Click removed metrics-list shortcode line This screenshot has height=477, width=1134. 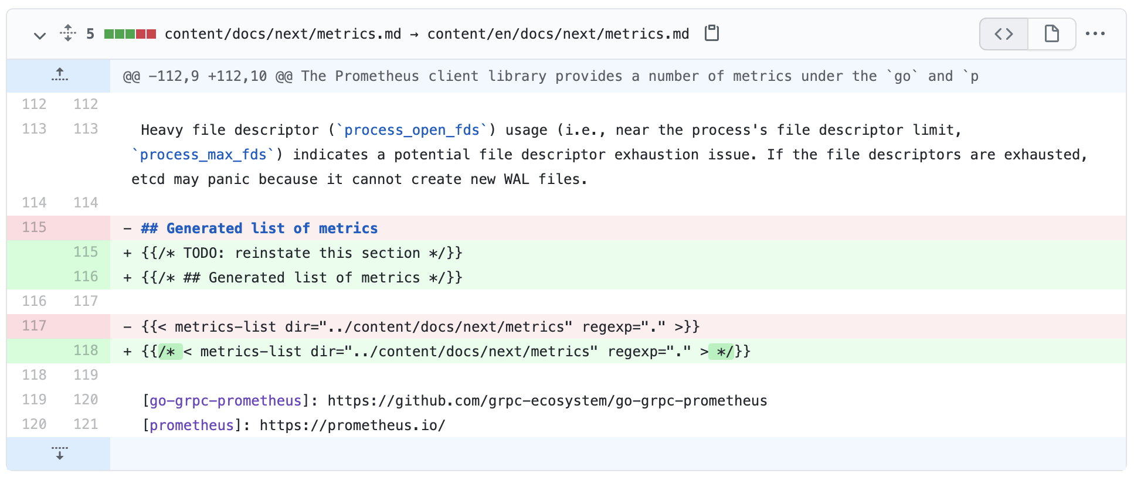[x=420, y=327]
